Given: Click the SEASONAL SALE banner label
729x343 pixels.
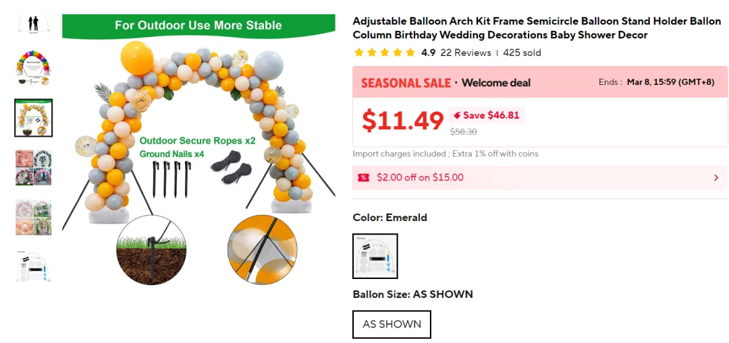Looking at the screenshot, I should (406, 83).
